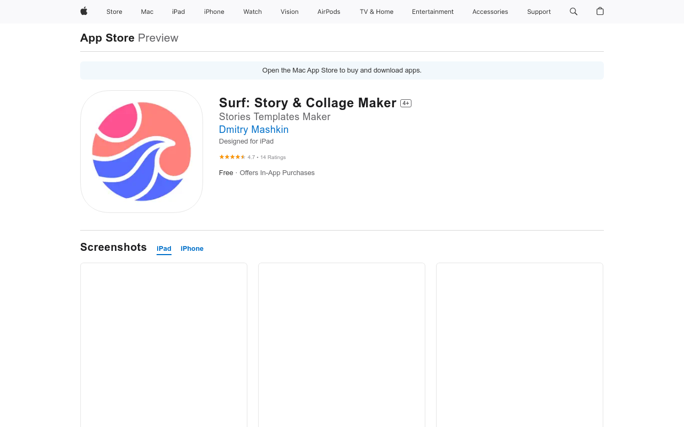Viewport: 684px width, 427px height.
Task: Click the Apple logo icon
Action: [84, 11]
